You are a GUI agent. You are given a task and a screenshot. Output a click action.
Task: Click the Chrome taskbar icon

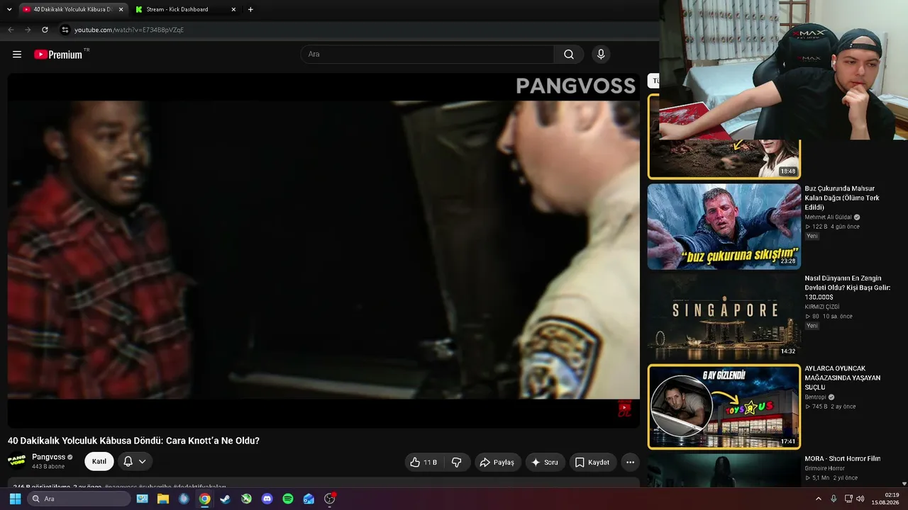[x=204, y=499]
